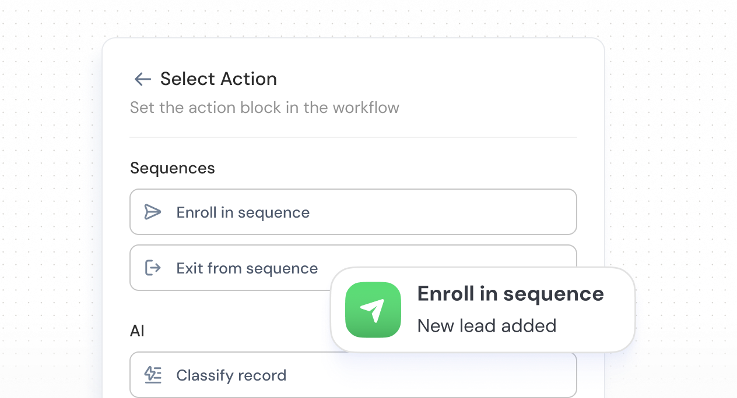Click the green paper plane notification icon
The height and width of the screenshot is (398, 737).
pos(373,310)
